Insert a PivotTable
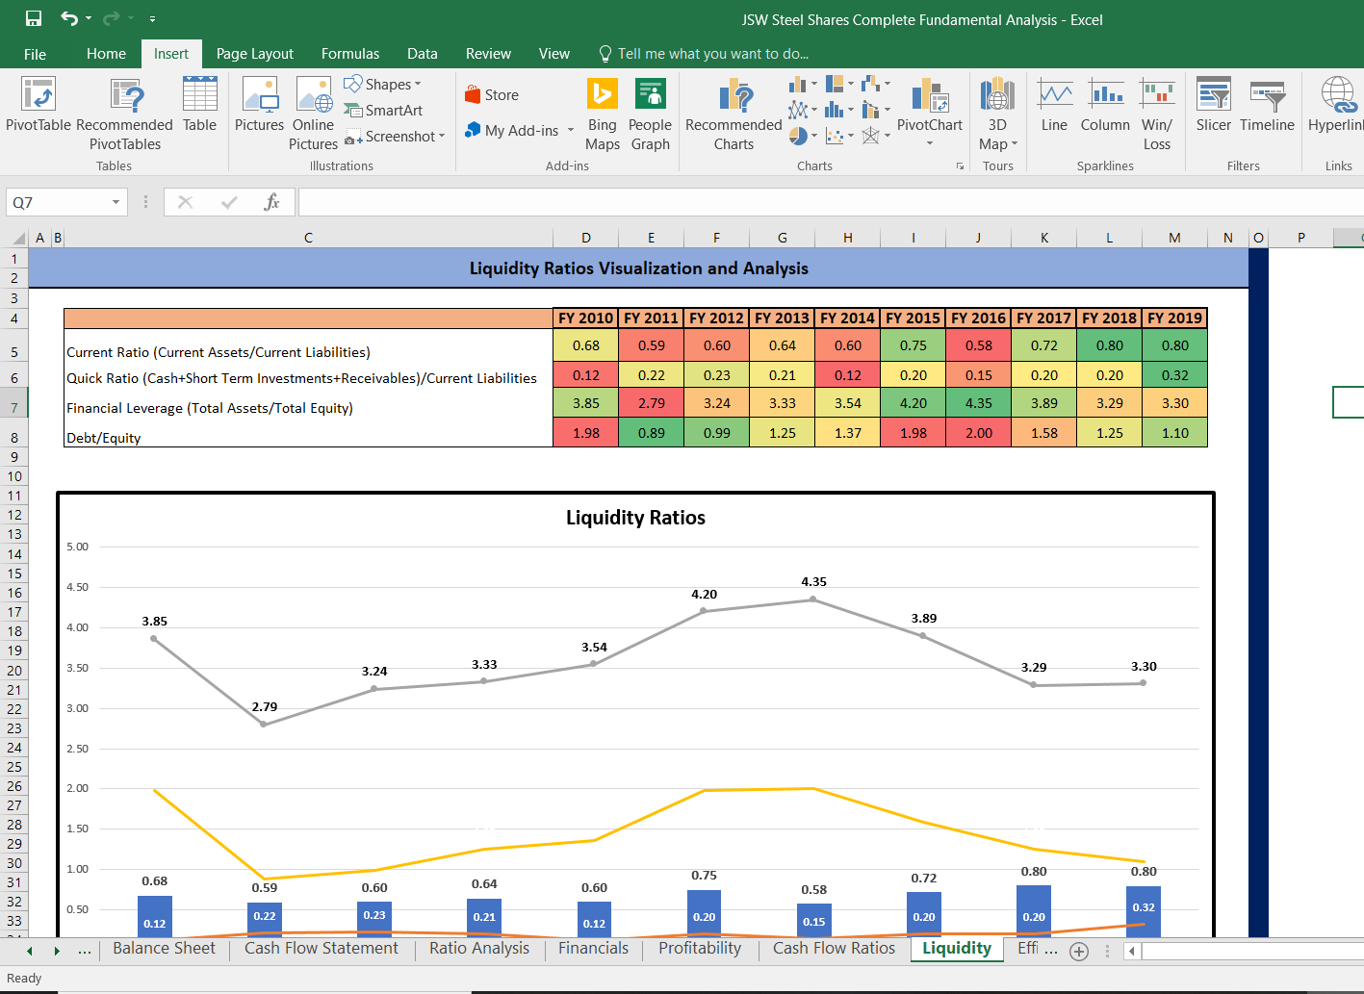1364x994 pixels. [39, 104]
